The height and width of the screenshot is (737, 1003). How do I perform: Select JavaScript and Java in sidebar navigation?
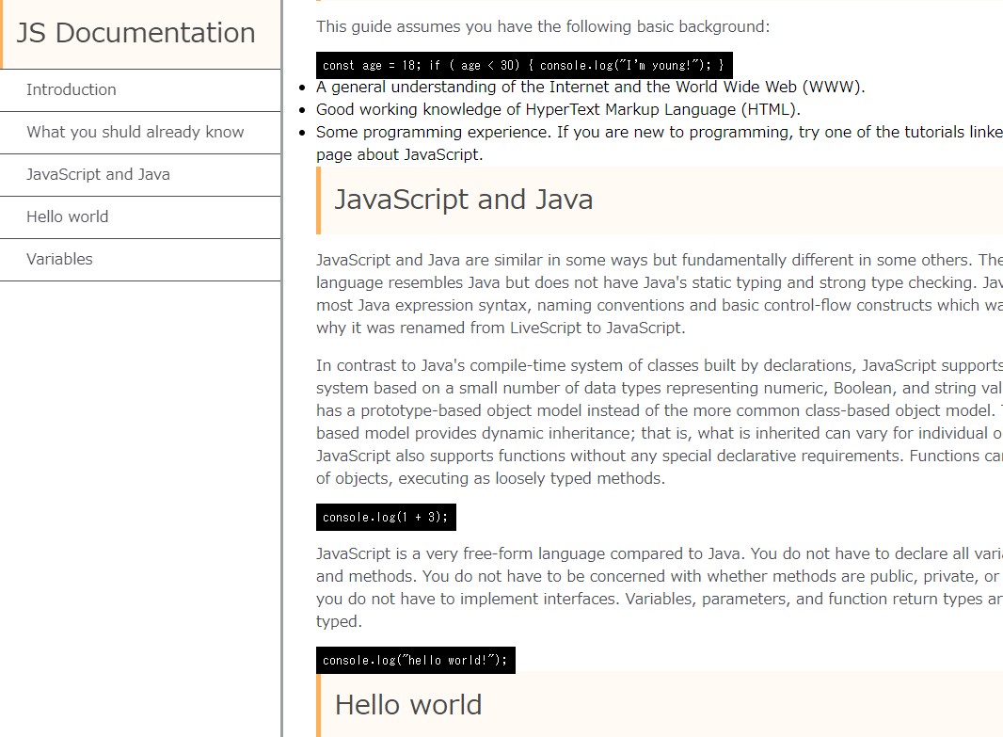click(x=98, y=175)
